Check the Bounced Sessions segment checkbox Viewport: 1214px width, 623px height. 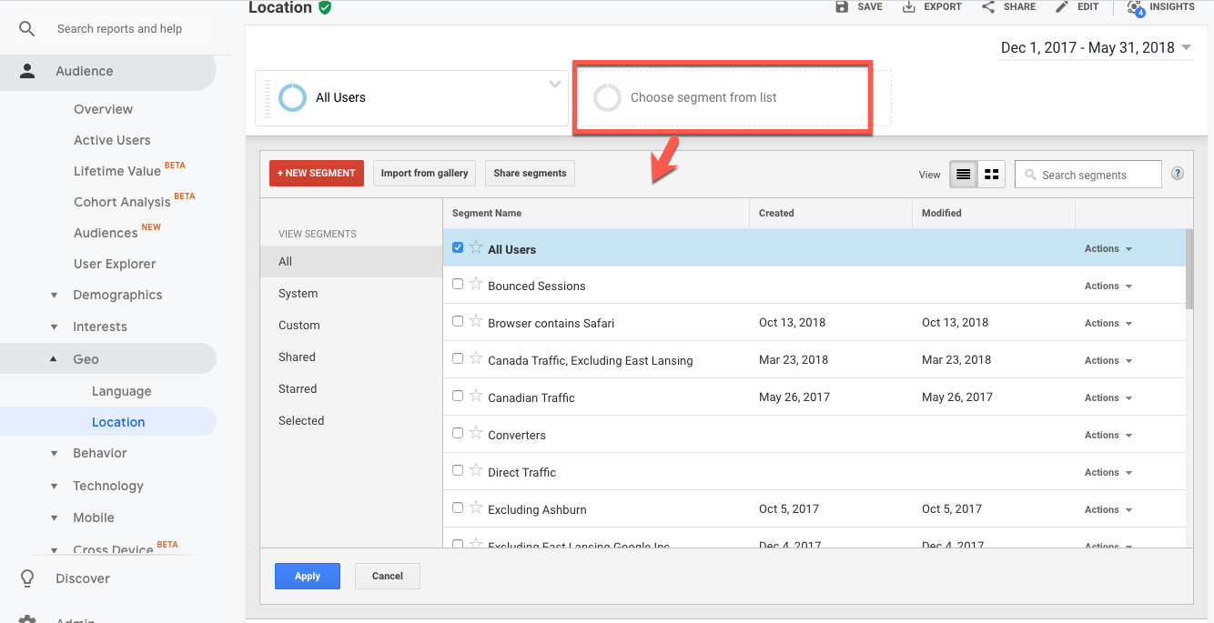tap(458, 284)
